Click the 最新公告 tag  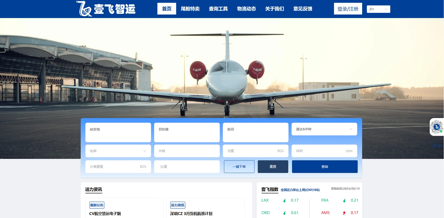tap(97, 205)
